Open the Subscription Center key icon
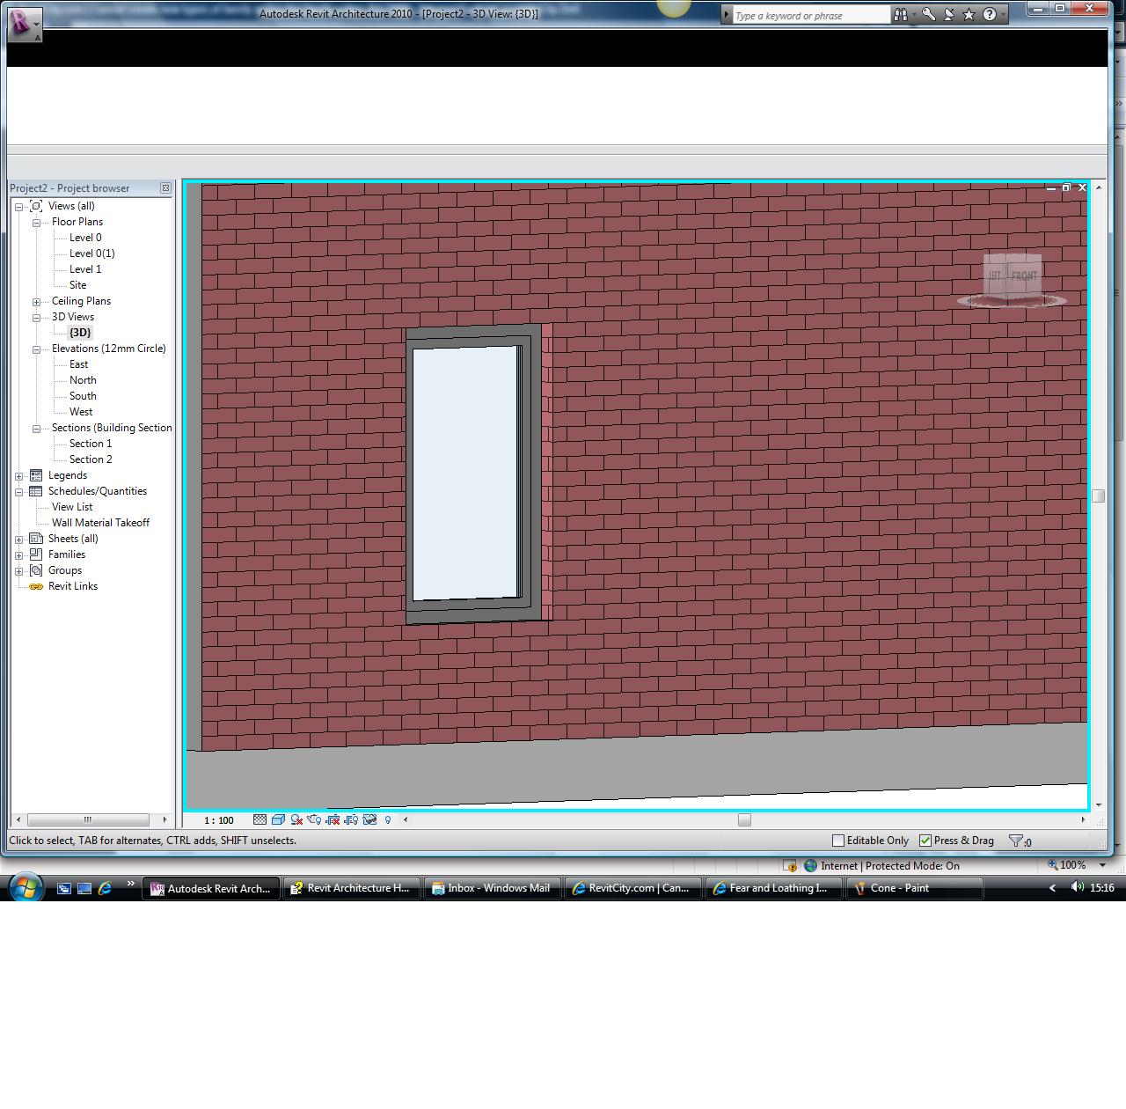Screen dimensions: 1126x1109 click(929, 15)
